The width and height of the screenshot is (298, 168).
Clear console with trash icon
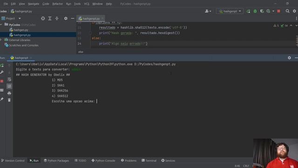pos(9,100)
